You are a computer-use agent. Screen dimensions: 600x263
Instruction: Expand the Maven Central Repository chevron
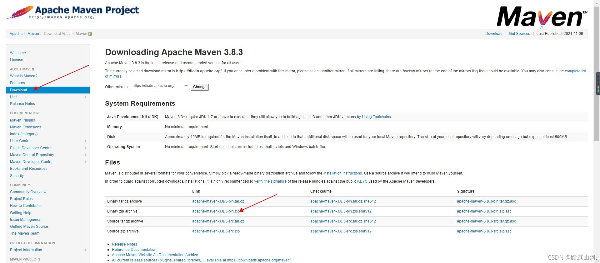click(x=85, y=155)
